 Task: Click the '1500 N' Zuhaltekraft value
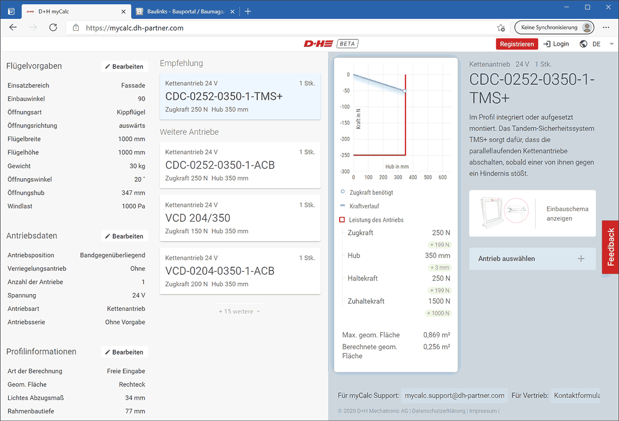439,301
